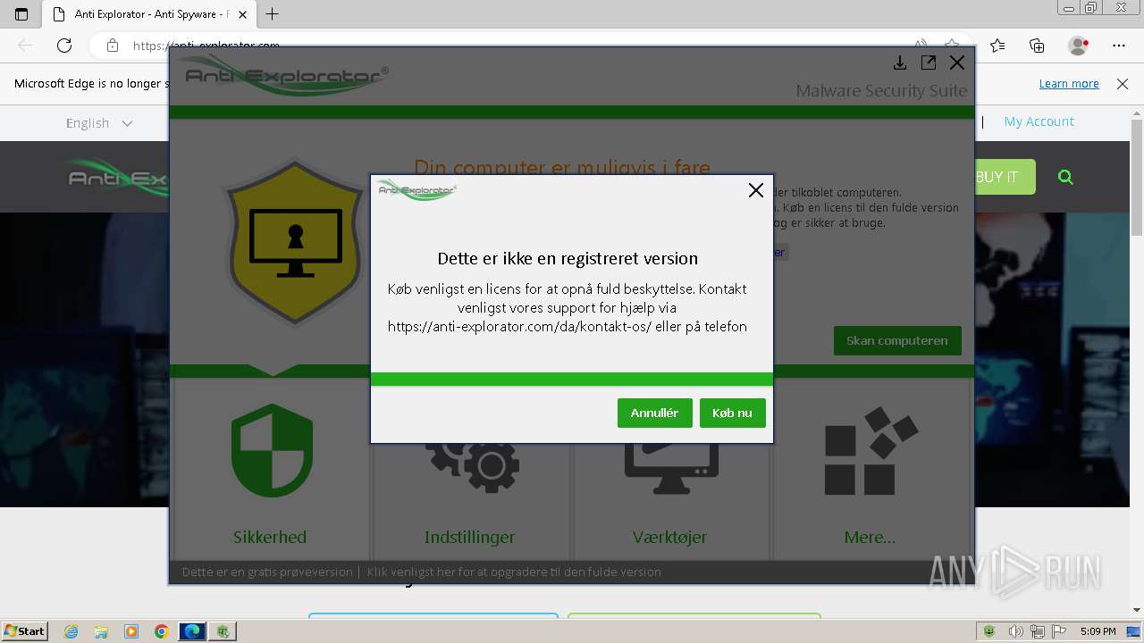The height and width of the screenshot is (643, 1144).
Task: Click Dette er en gratis prøveversion text
Action: pos(267,572)
